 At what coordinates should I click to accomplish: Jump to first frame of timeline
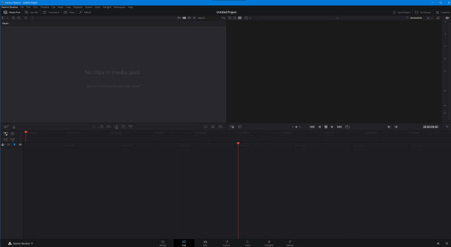(x=312, y=127)
